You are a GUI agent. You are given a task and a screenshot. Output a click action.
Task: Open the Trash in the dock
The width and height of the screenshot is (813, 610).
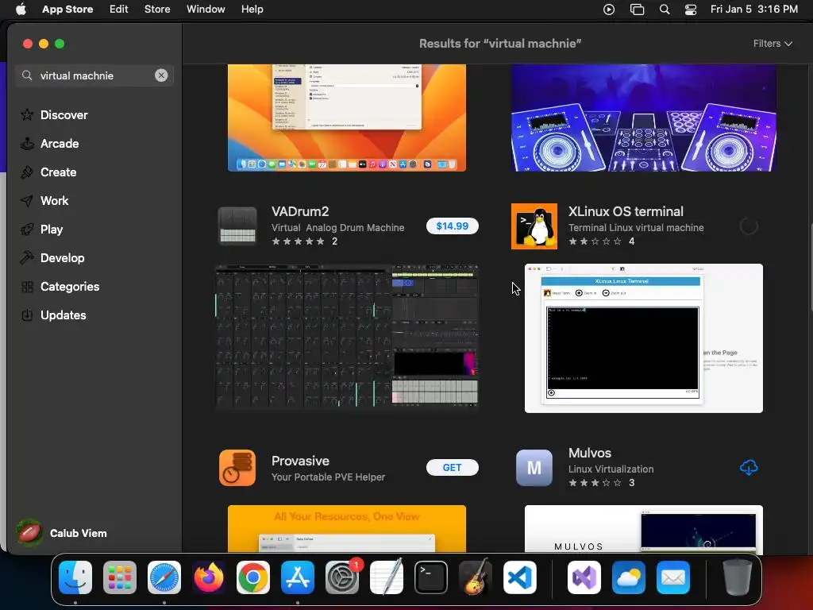(738, 577)
